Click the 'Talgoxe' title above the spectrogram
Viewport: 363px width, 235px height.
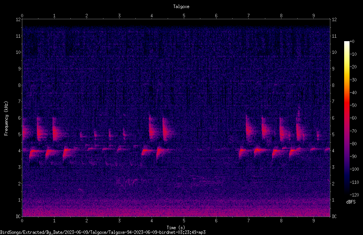coord(181,7)
